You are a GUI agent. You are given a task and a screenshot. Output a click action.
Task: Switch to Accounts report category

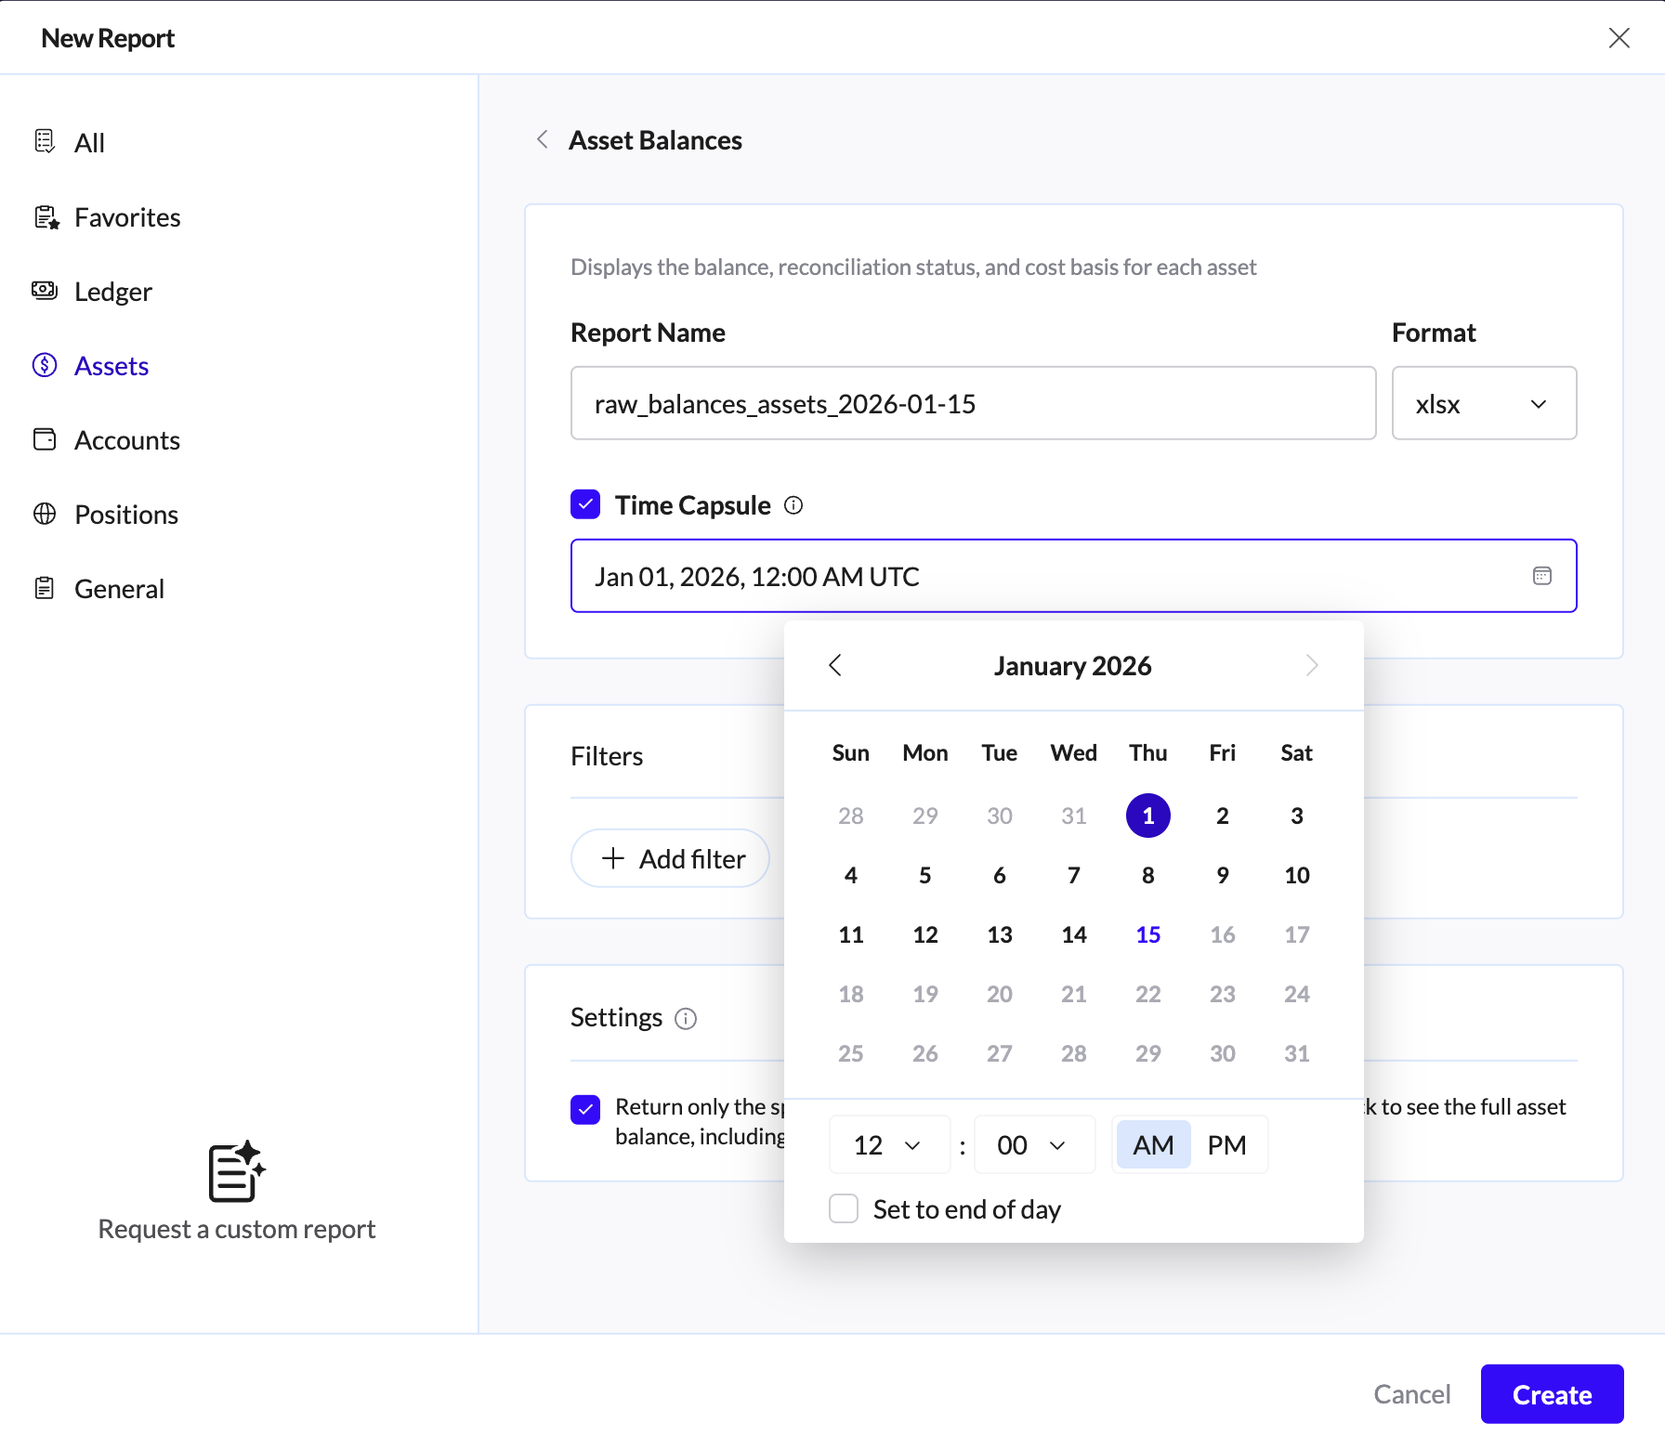click(127, 440)
